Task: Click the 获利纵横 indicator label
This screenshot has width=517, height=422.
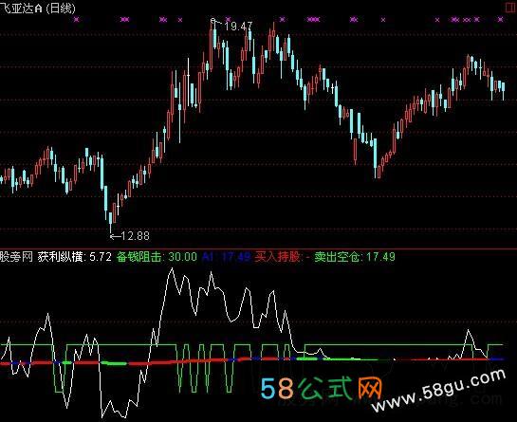Action: (60, 256)
